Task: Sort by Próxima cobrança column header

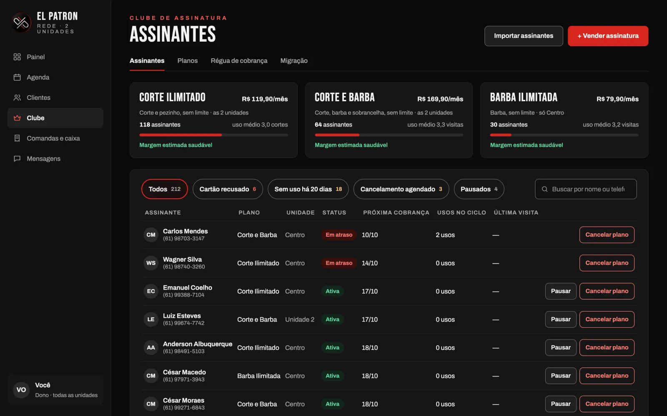Action: click(396, 213)
